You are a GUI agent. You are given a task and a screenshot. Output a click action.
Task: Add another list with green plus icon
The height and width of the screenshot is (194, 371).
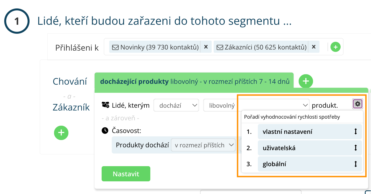[335, 47]
